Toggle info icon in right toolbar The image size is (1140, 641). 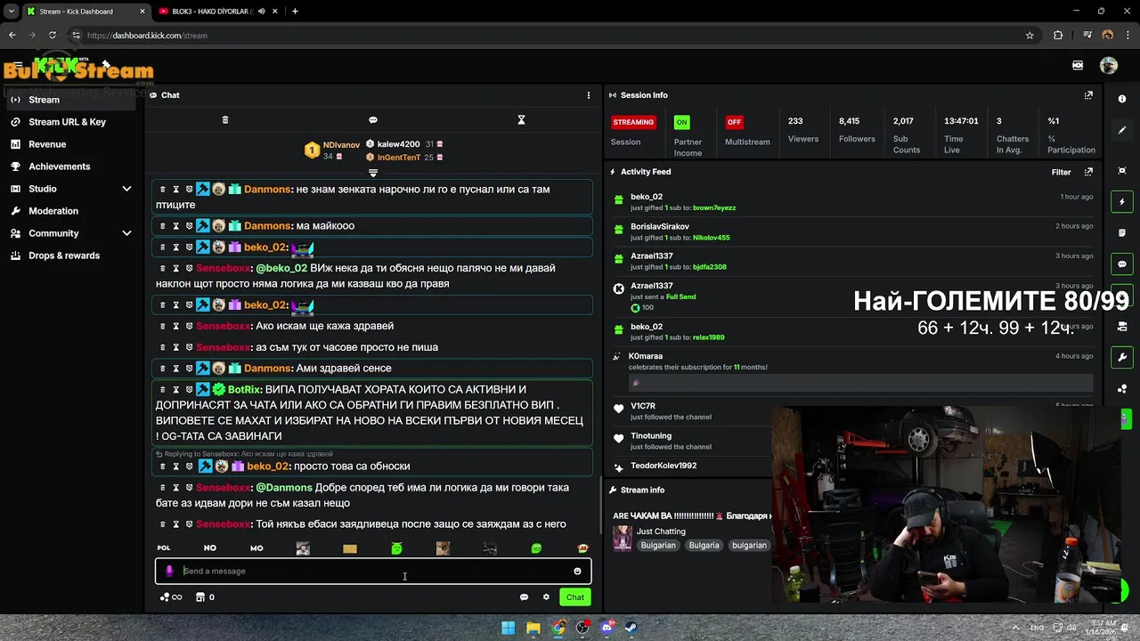click(x=1122, y=99)
